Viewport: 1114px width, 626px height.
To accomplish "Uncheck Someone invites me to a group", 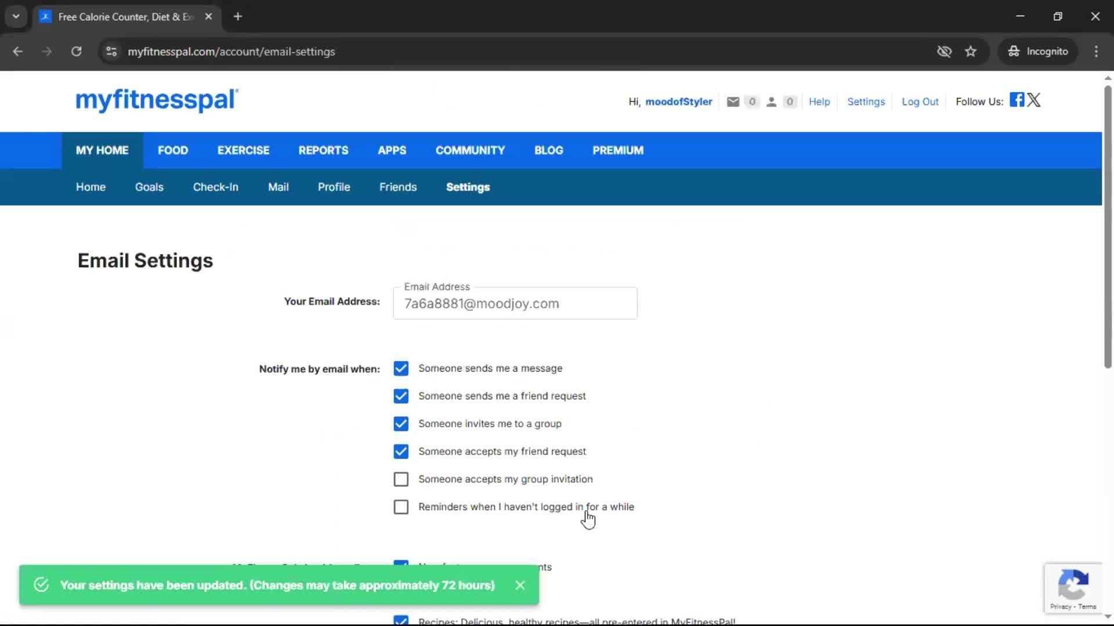I will (401, 424).
